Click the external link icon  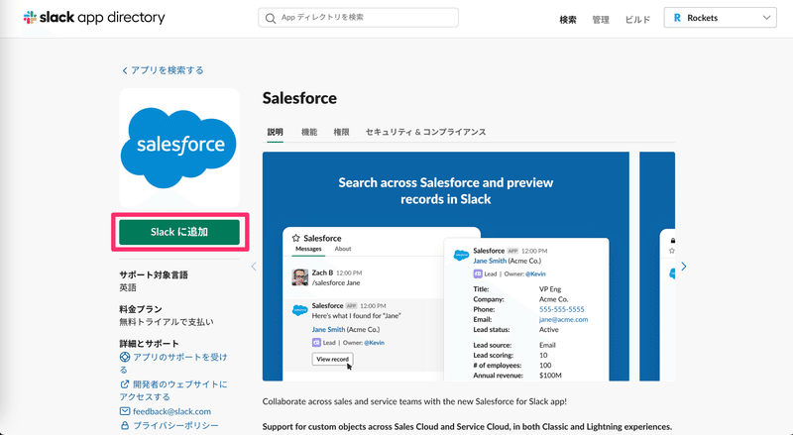click(125, 384)
